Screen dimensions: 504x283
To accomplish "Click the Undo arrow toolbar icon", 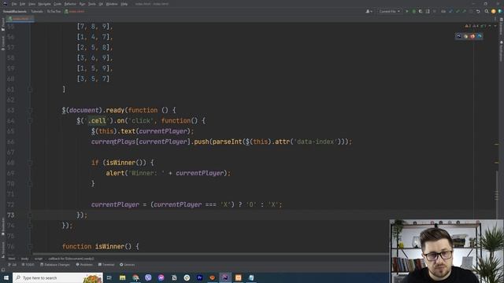I will click(478, 11).
